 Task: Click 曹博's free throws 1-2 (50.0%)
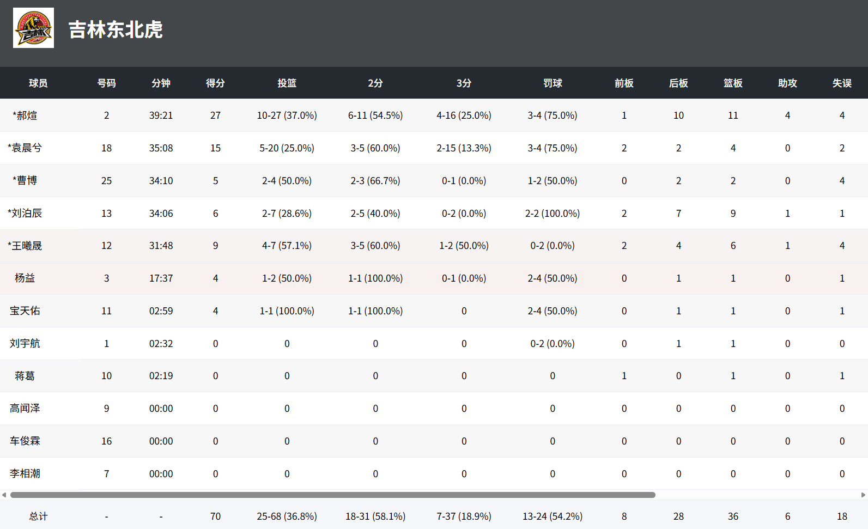553,181
